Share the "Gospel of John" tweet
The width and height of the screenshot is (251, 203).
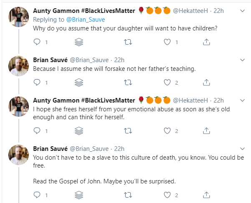coord(206,195)
